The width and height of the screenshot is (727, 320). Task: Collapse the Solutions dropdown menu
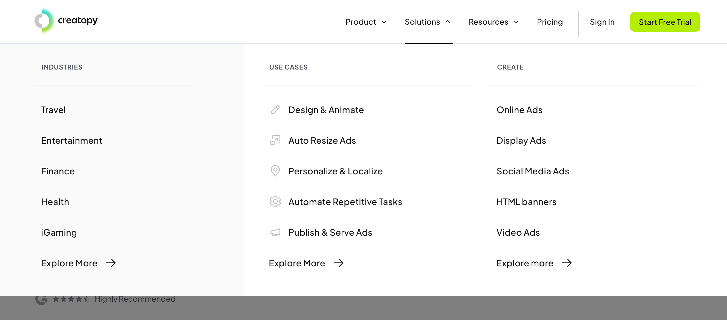427,22
